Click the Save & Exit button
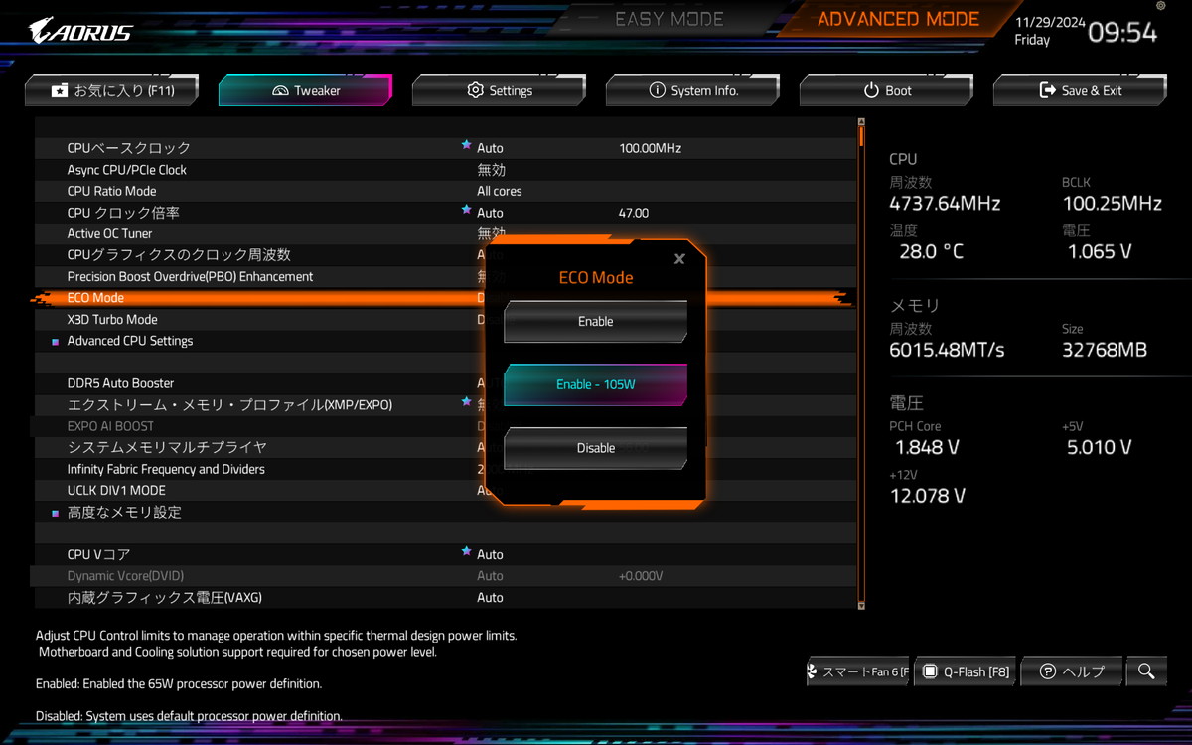The image size is (1192, 745). pyautogui.click(x=1080, y=90)
